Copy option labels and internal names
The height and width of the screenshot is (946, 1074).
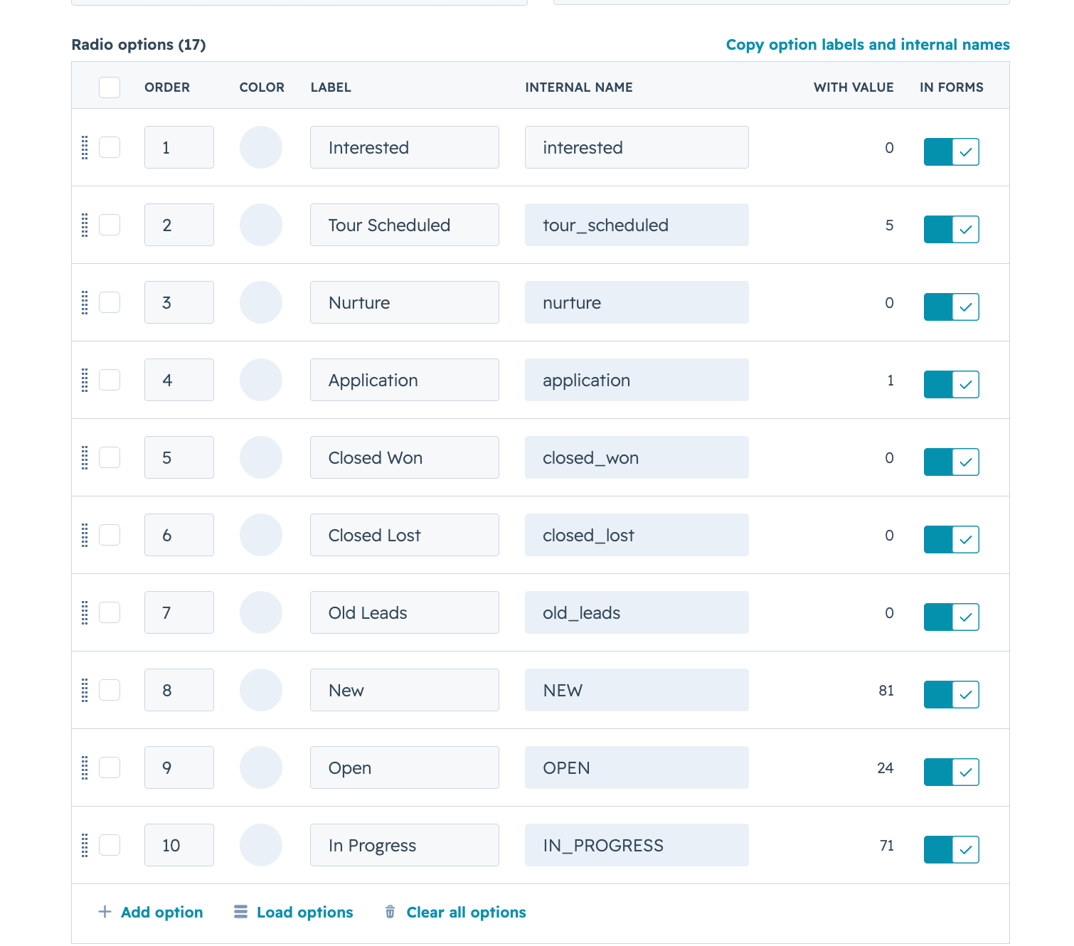click(868, 44)
